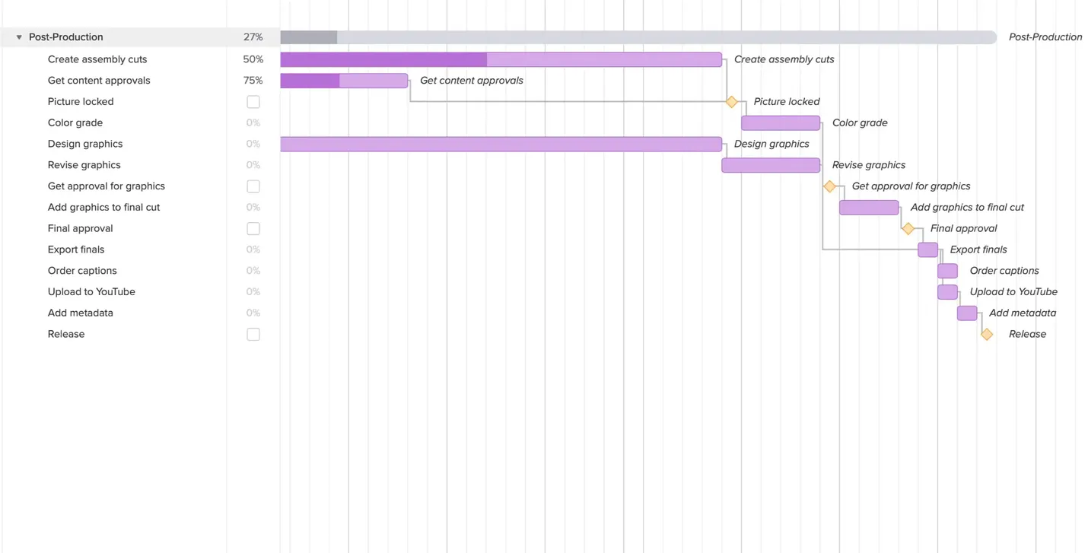Click the Final approval milestone diamond
The height and width of the screenshot is (553, 1088).
[x=908, y=229]
